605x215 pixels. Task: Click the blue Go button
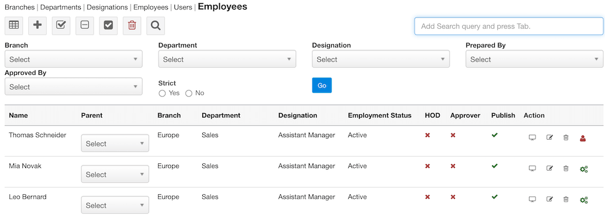[x=322, y=85]
